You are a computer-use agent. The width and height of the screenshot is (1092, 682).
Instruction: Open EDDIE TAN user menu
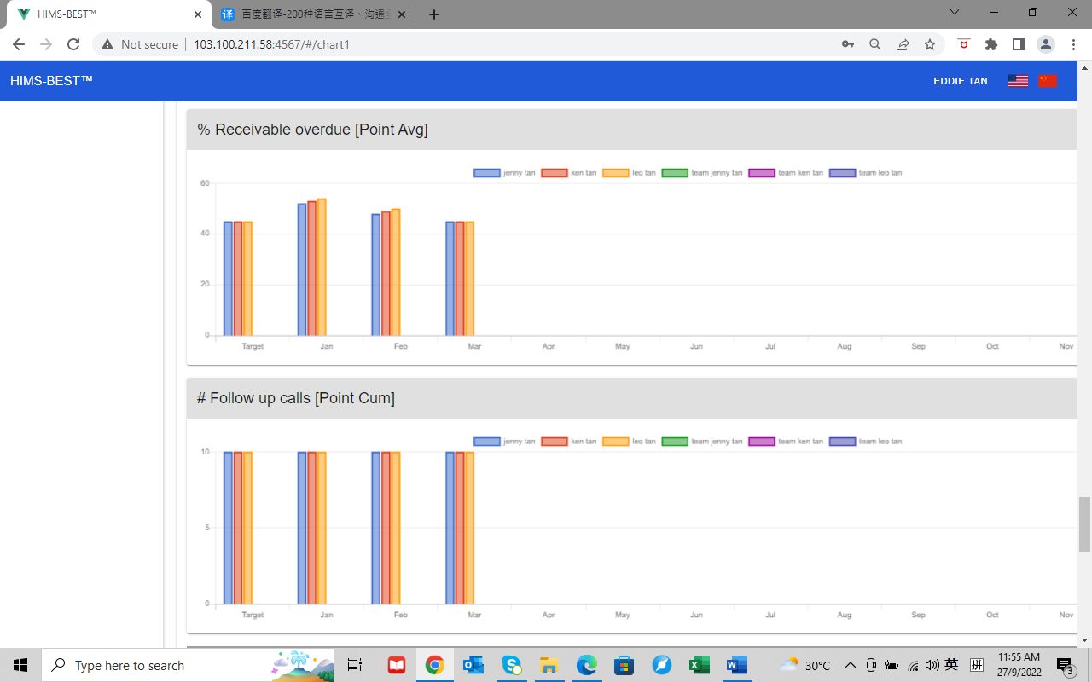(960, 81)
